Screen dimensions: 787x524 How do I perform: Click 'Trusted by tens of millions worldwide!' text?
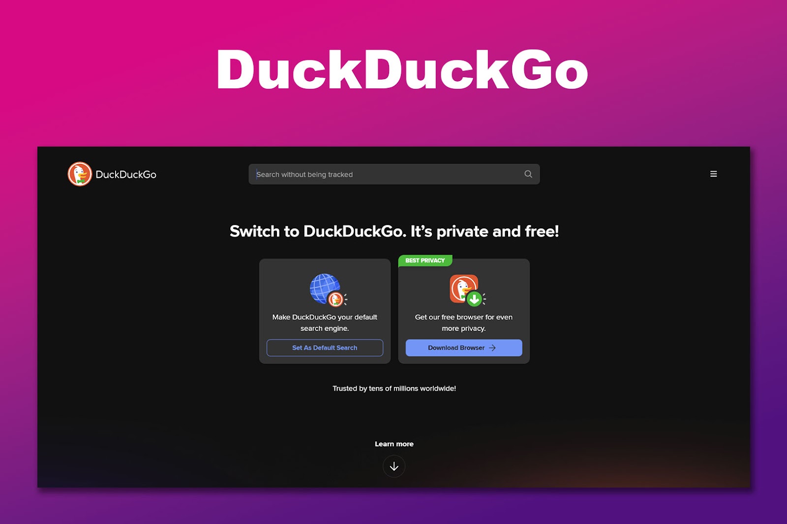[394, 388]
